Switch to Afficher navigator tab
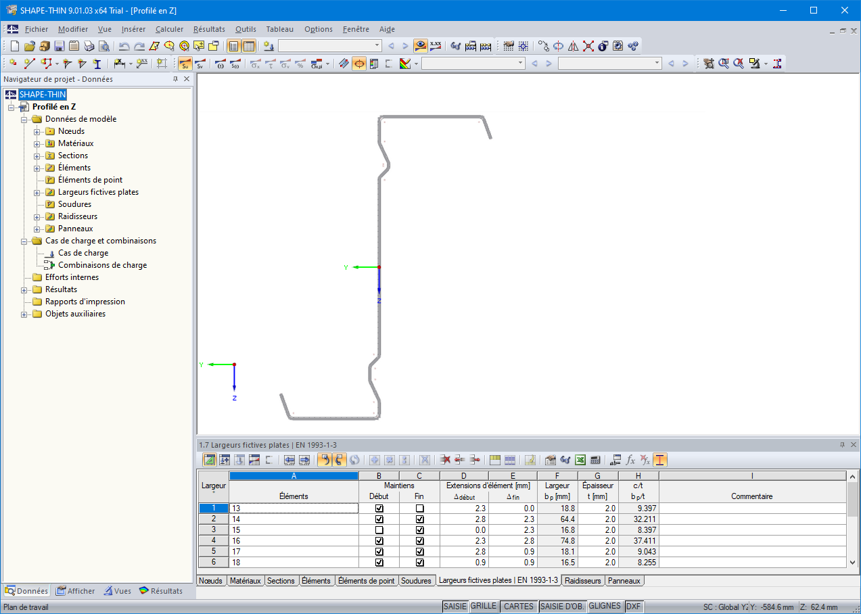The height and width of the screenshot is (614, 861). (x=75, y=590)
